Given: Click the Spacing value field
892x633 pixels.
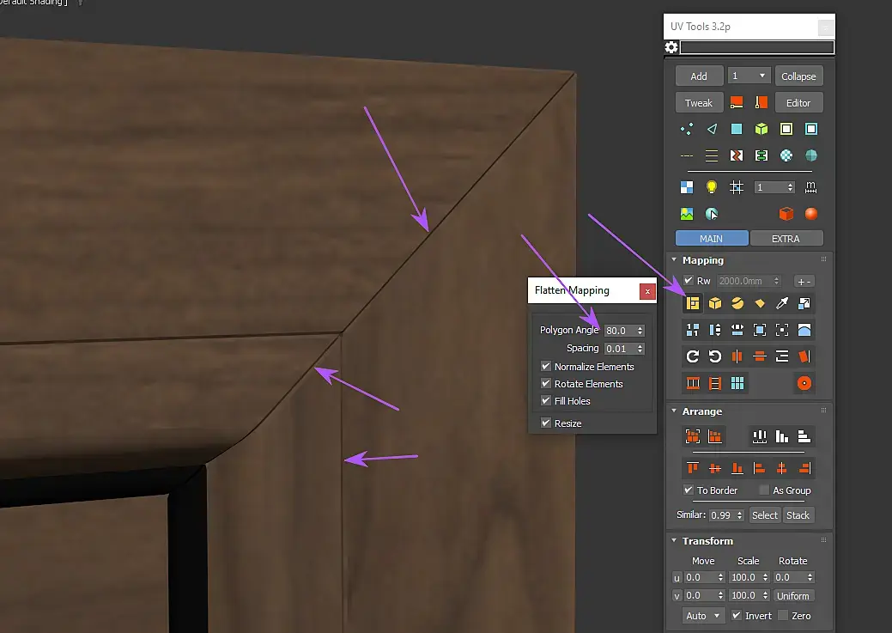Looking at the screenshot, I should tap(620, 349).
